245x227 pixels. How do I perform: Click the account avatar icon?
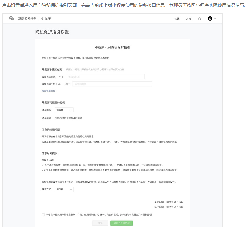click(210, 19)
